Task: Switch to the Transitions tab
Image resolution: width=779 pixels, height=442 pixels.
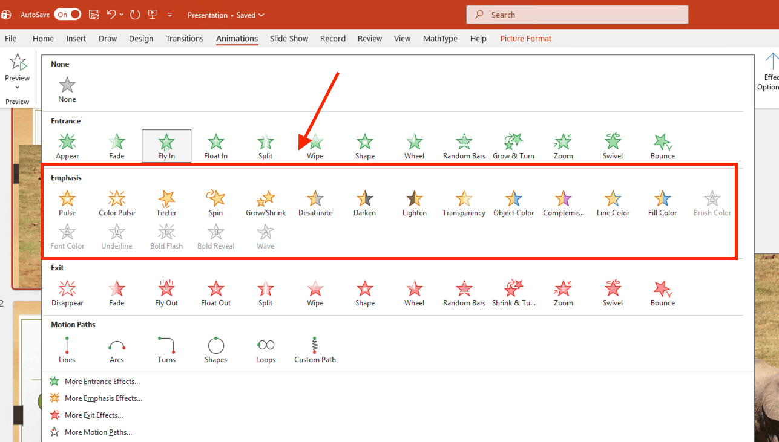Action: click(185, 39)
